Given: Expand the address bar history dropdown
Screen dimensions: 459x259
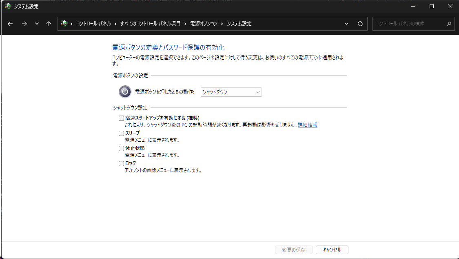Looking at the screenshot, I should coord(346,24).
